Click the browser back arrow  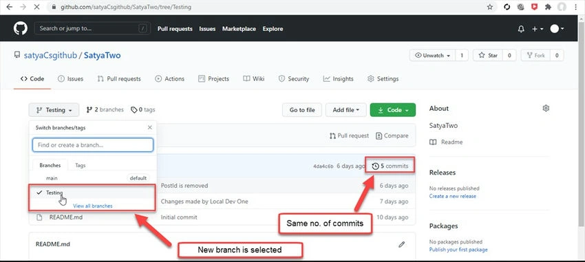(x=10, y=7)
